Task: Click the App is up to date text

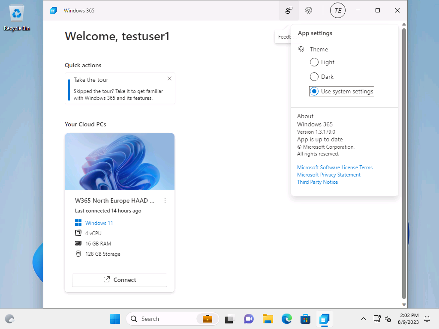Action: 320,139
